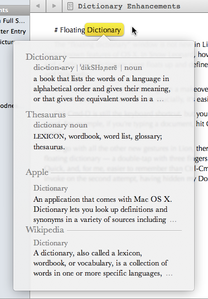
Task: Open the Wikipedia section header in popup
Action: [45, 230]
